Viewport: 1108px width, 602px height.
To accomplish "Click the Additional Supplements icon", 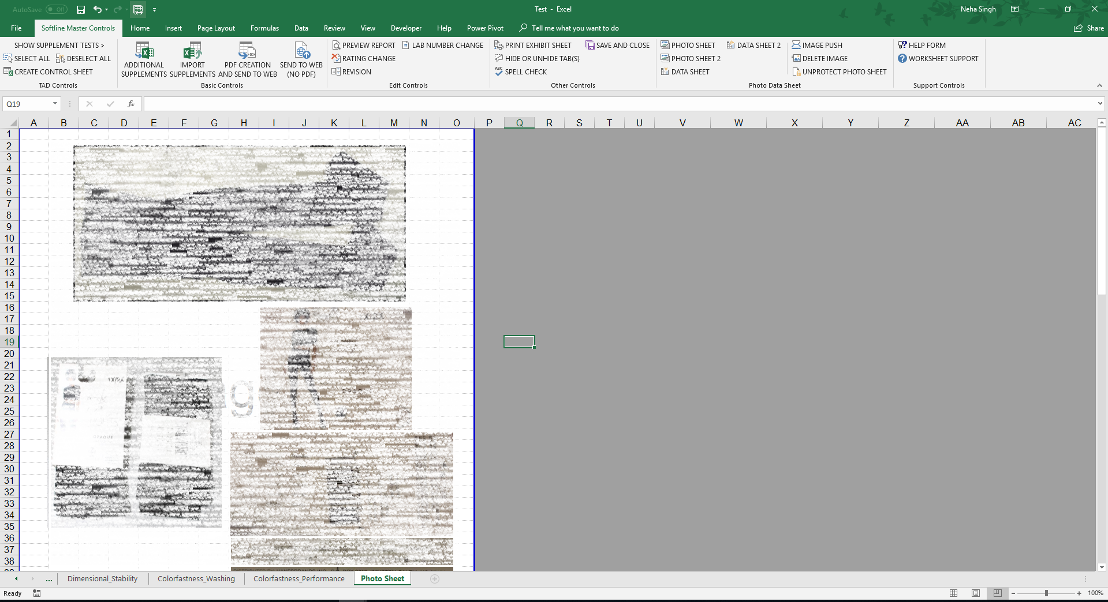I will point(144,51).
